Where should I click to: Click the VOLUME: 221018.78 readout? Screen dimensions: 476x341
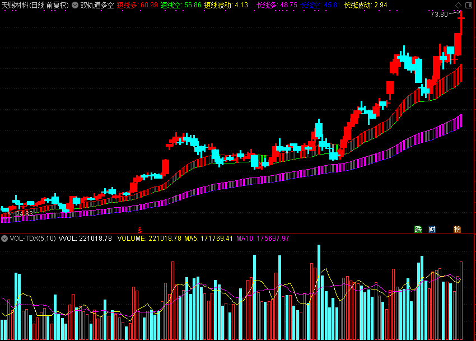(x=149, y=239)
